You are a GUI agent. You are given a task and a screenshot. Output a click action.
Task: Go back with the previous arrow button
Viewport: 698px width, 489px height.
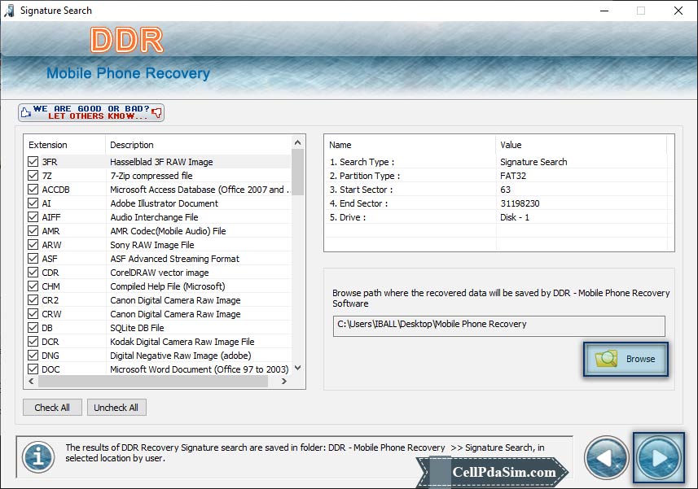point(606,458)
